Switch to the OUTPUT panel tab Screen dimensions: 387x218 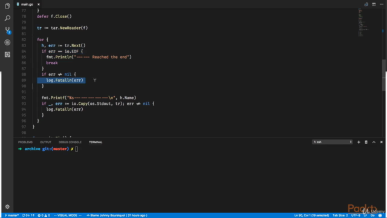[45, 142]
